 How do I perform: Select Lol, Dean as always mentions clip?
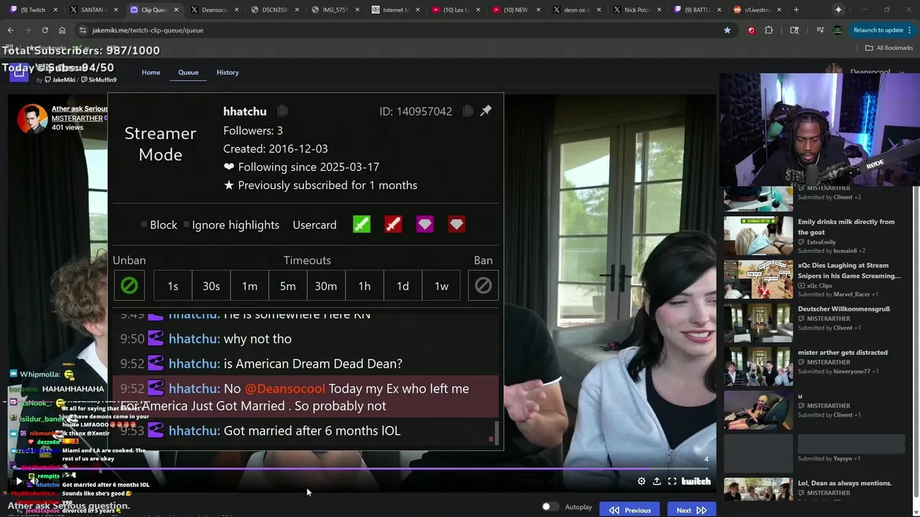point(845,483)
